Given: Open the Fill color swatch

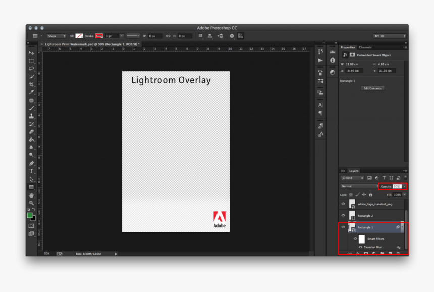Looking at the screenshot, I should (79, 36).
